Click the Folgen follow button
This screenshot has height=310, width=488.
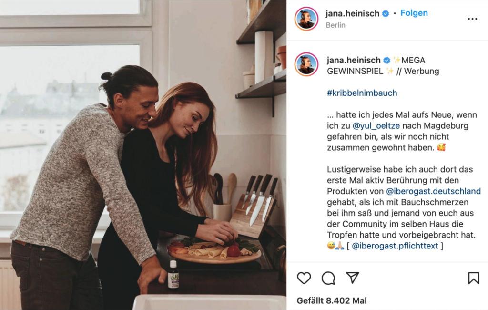pos(414,13)
